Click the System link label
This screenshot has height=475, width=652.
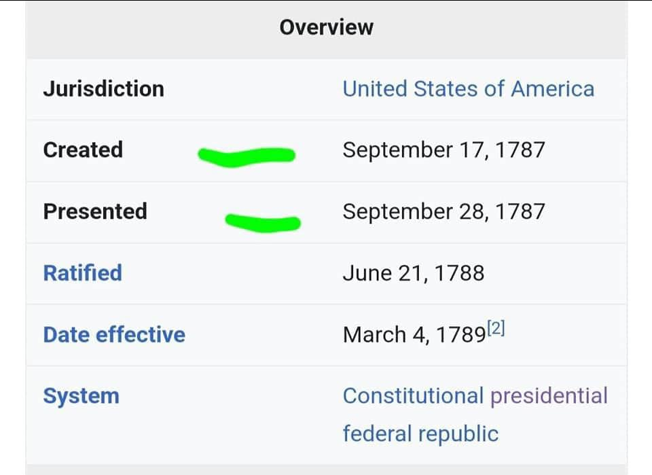(81, 396)
